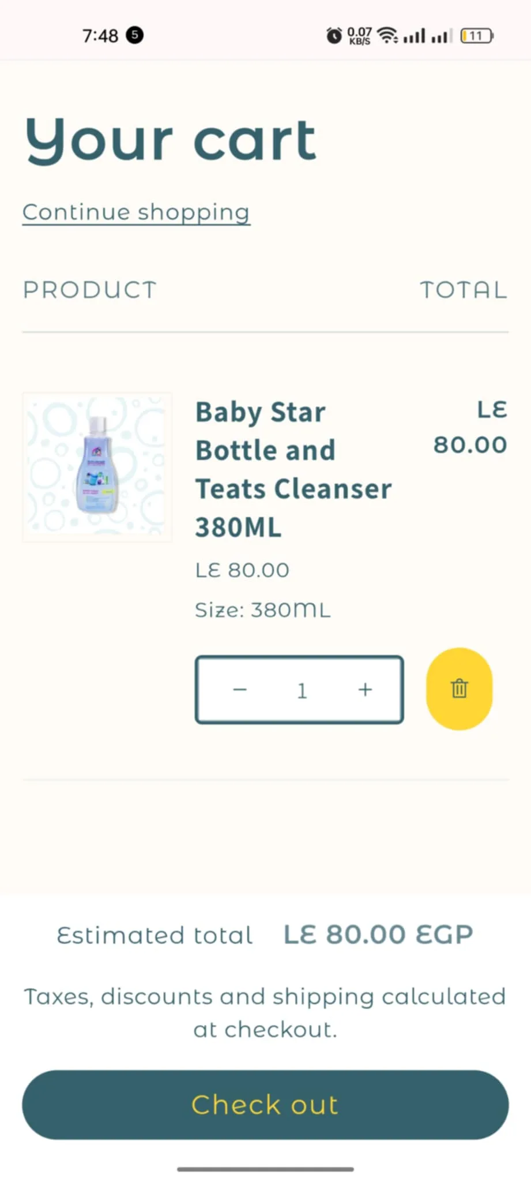
Task: Tap the Size: 380ML variant text
Action: [x=263, y=610]
